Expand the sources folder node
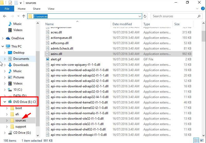This screenshot has width=206, height=143. pos(7,120)
